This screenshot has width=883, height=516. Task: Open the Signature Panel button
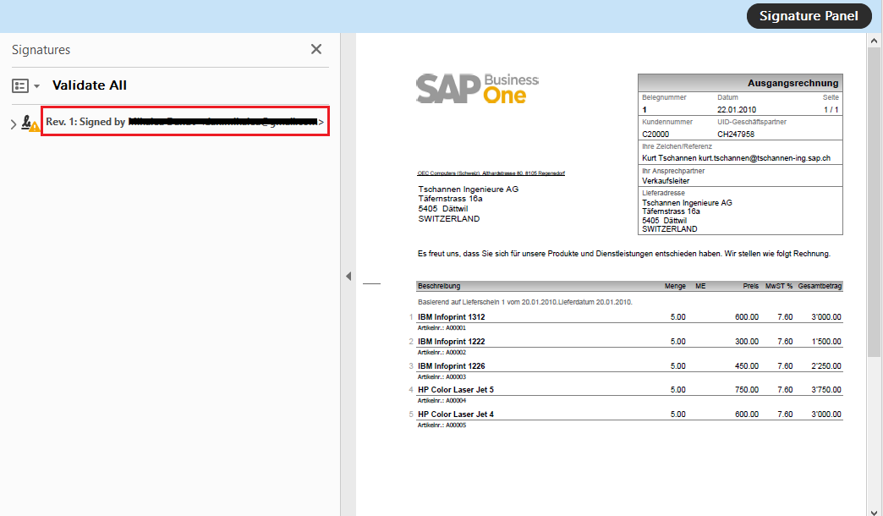click(x=809, y=16)
